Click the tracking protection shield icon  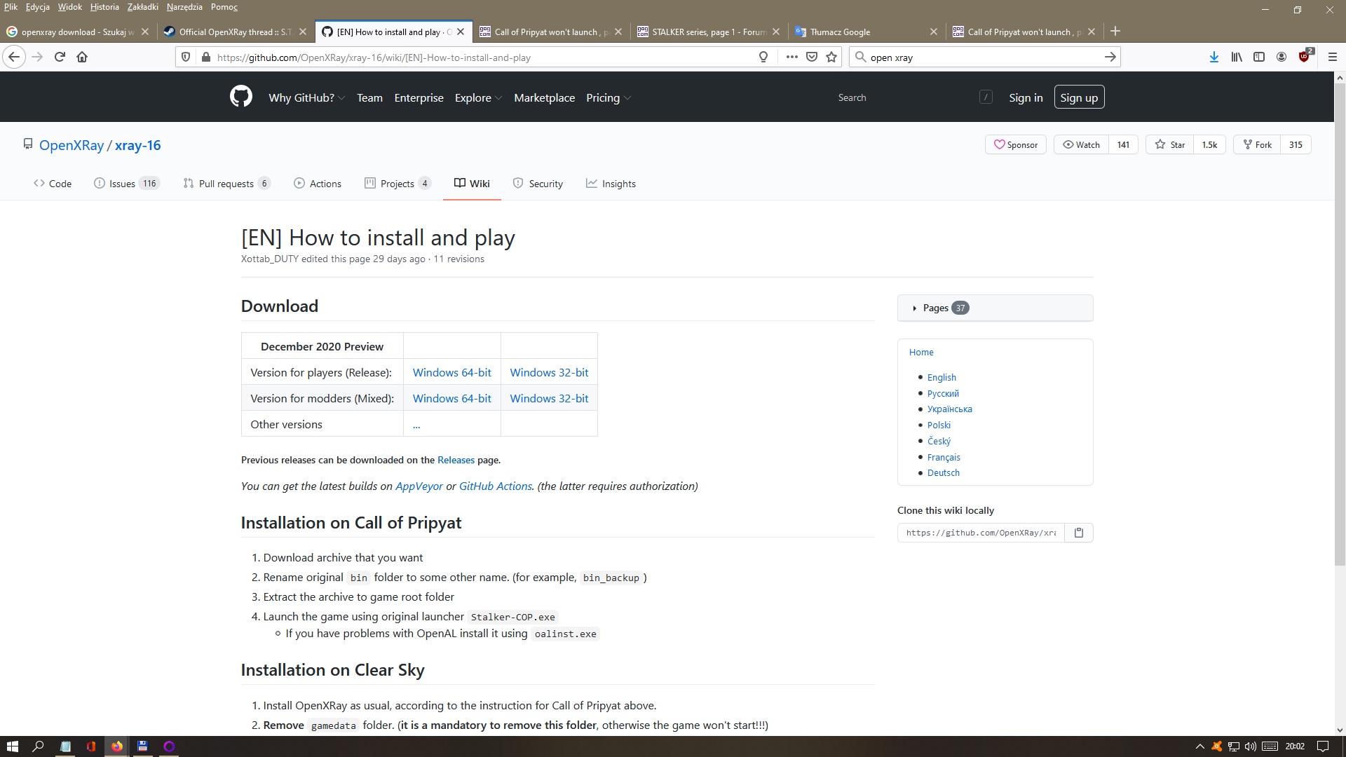click(x=186, y=57)
